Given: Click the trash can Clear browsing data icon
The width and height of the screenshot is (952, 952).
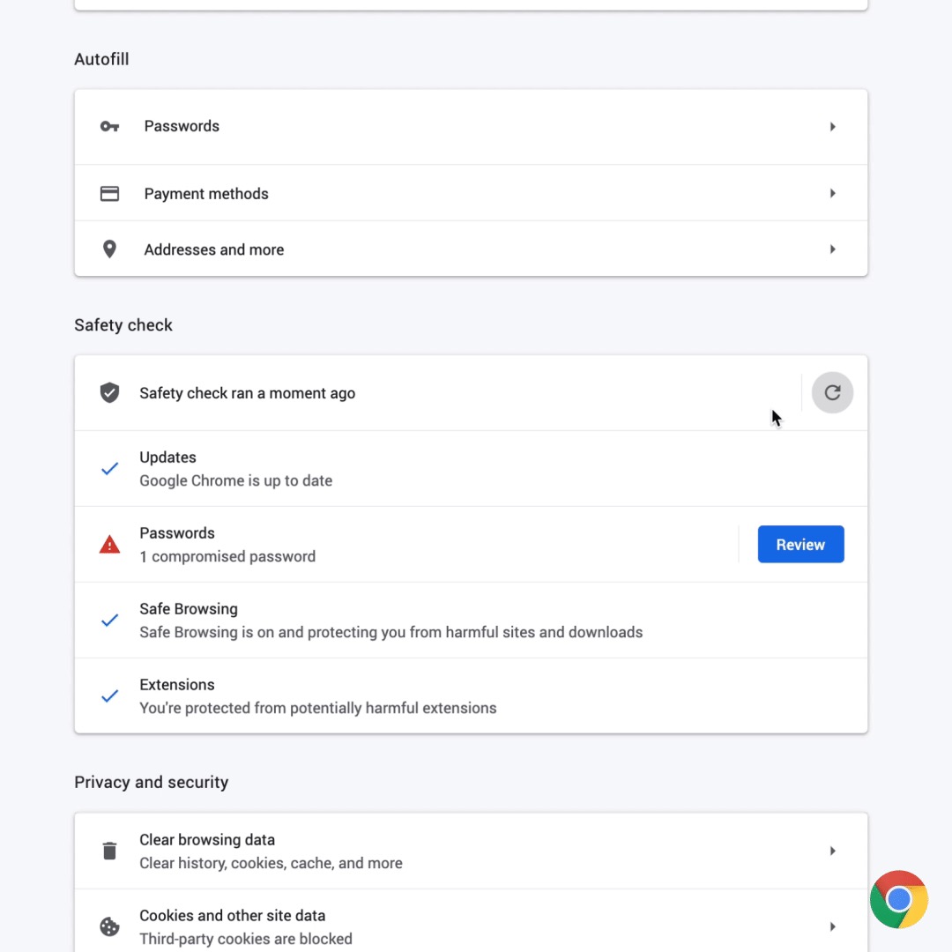Looking at the screenshot, I should [x=109, y=852].
